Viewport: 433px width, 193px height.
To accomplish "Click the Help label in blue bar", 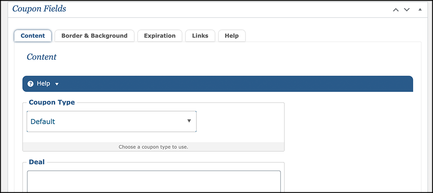I will [x=44, y=84].
